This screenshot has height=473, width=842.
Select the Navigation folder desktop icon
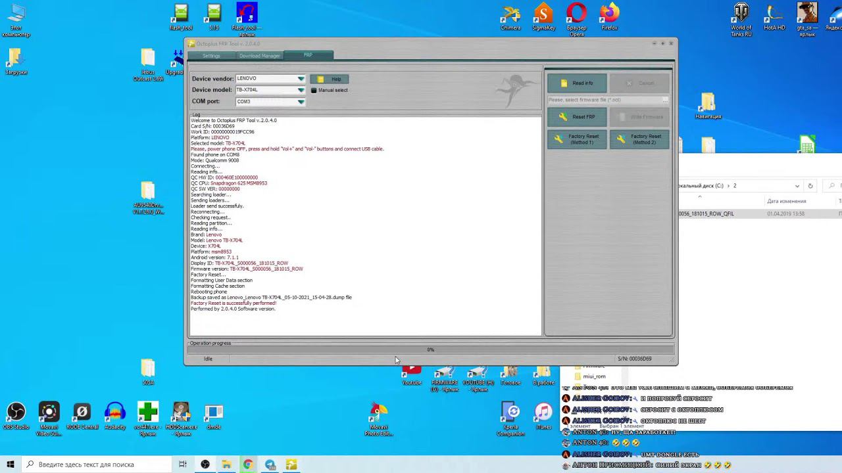pyautogui.click(x=708, y=106)
